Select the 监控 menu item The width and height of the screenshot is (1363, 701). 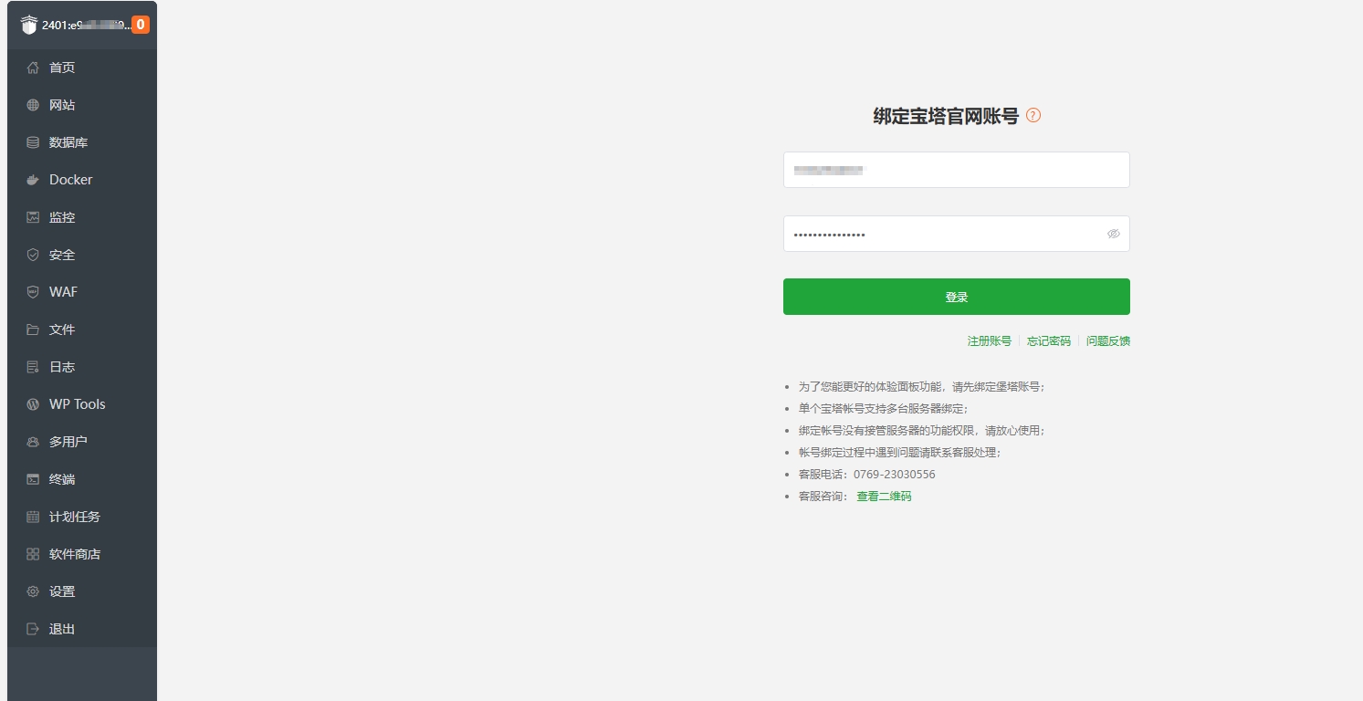tap(82, 217)
